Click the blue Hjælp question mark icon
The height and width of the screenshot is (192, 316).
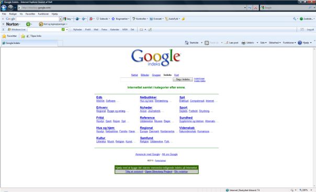(x=300, y=43)
